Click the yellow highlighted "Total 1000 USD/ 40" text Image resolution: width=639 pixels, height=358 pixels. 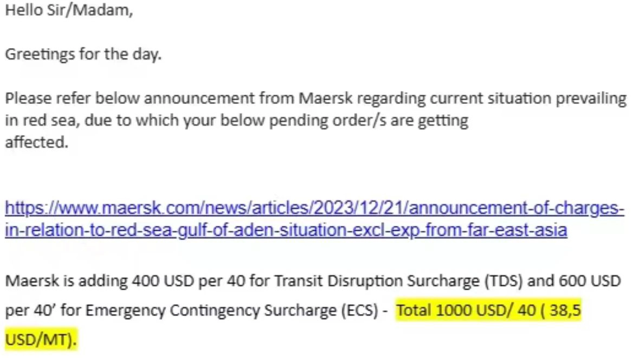coord(466,310)
